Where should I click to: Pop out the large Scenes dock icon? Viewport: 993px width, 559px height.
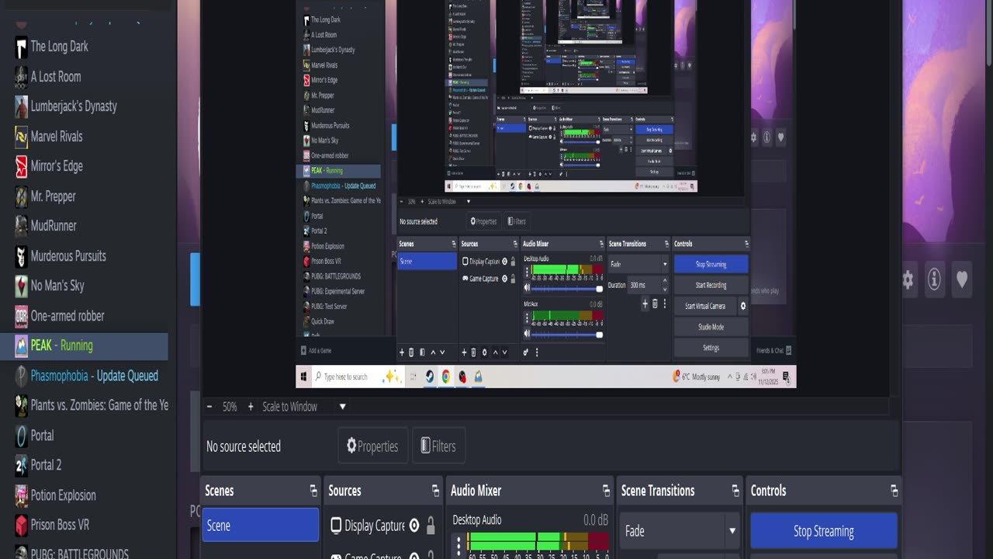pos(313,491)
